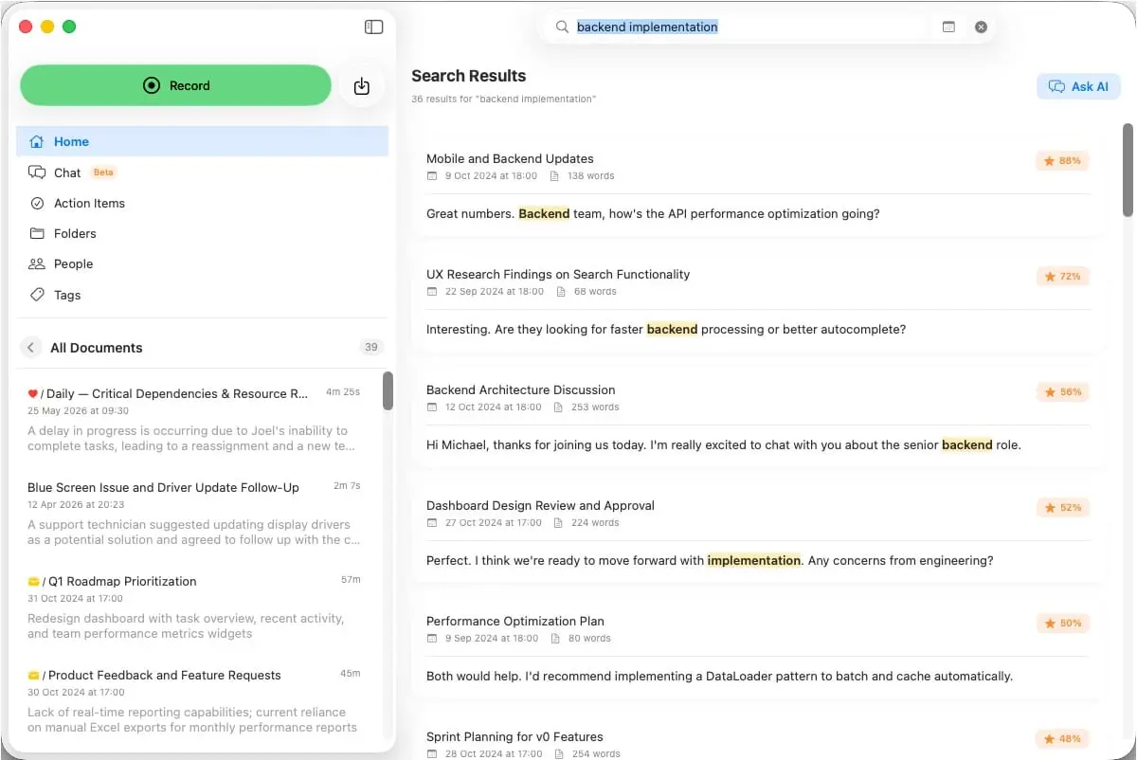Open Product Feedback and Feature Requests document

tap(194, 698)
